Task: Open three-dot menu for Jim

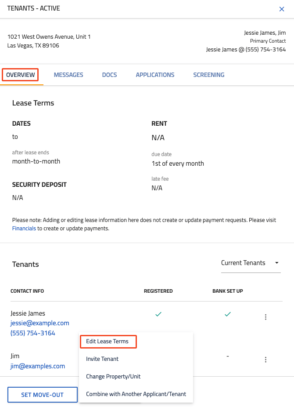Action: pyautogui.click(x=265, y=360)
